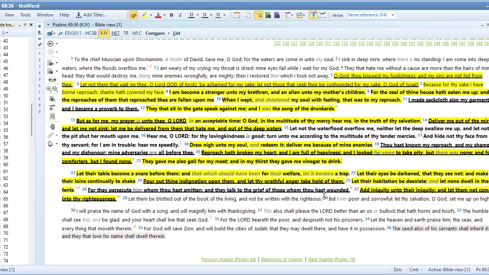This screenshot has height=275, width=489.
Task: Toggle bold formatting
Action: [x=171, y=15]
